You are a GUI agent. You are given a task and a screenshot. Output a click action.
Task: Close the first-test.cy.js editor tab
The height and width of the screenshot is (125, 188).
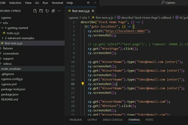[93, 11]
